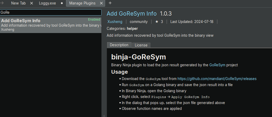Click the community label
272x117 pixels.
tap(139, 22)
